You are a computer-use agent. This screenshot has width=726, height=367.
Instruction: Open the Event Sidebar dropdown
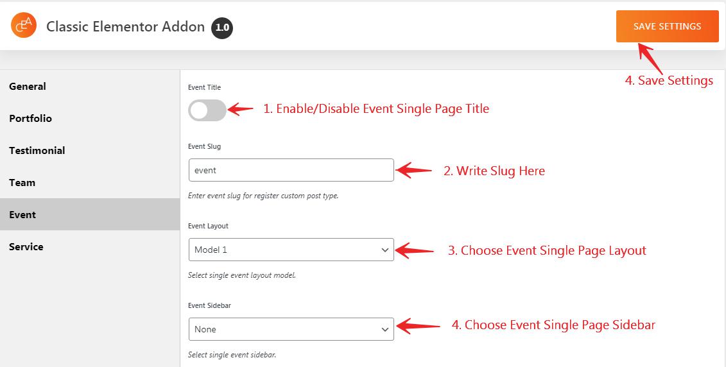pos(291,329)
